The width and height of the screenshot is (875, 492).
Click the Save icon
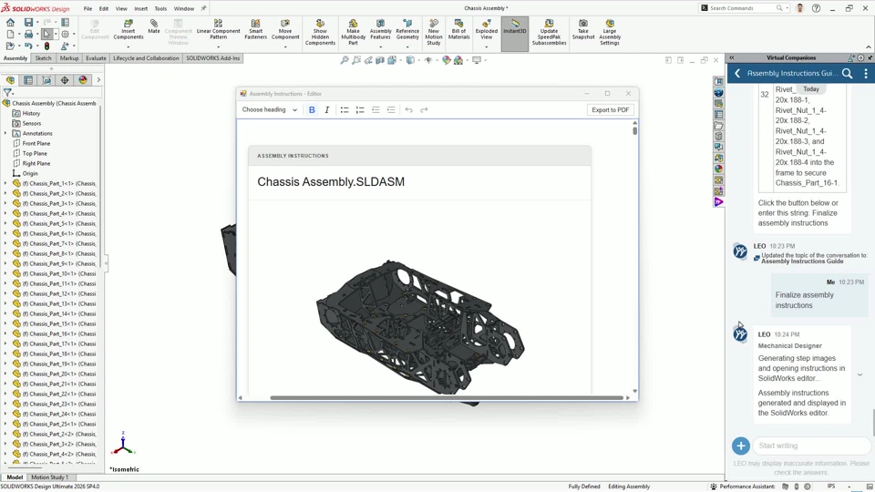[x=28, y=22]
